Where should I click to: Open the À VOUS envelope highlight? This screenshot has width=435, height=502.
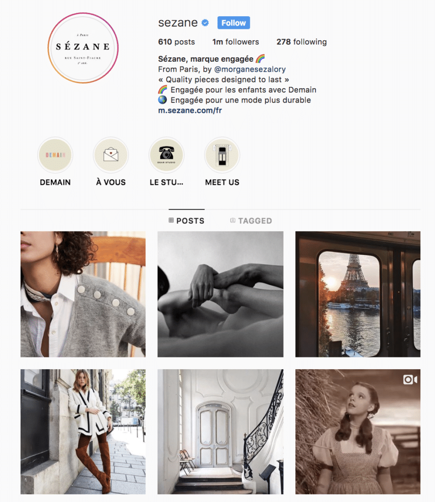pyautogui.click(x=111, y=155)
